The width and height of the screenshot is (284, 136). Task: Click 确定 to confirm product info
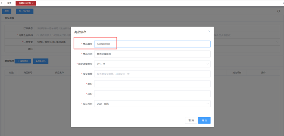[204, 120]
